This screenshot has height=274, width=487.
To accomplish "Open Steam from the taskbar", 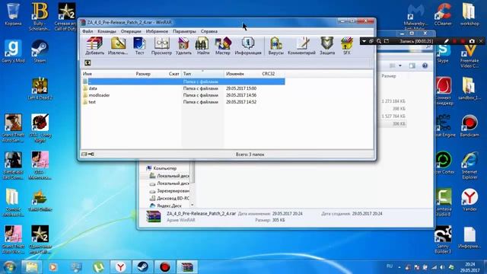I will click(x=142, y=267).
